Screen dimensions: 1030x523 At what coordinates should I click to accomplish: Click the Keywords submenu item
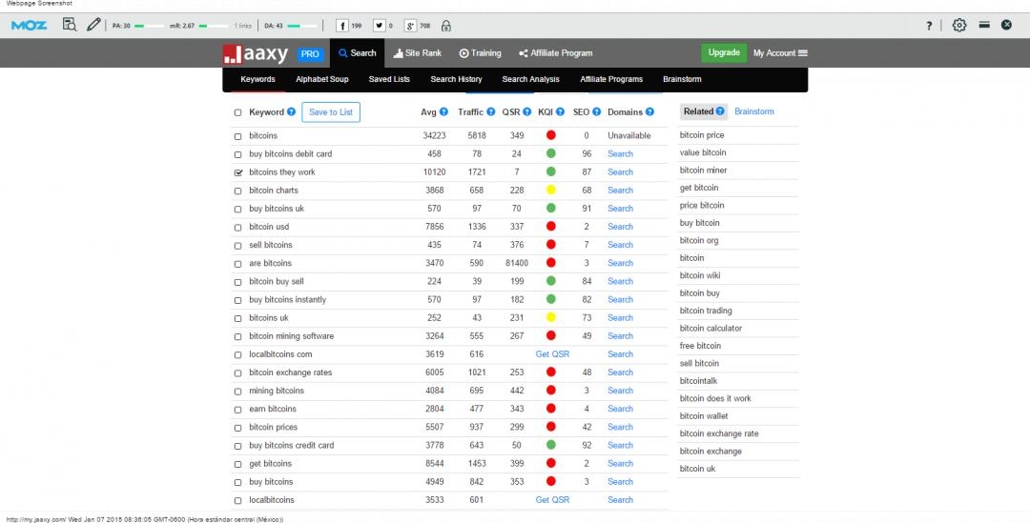point(257,79)
